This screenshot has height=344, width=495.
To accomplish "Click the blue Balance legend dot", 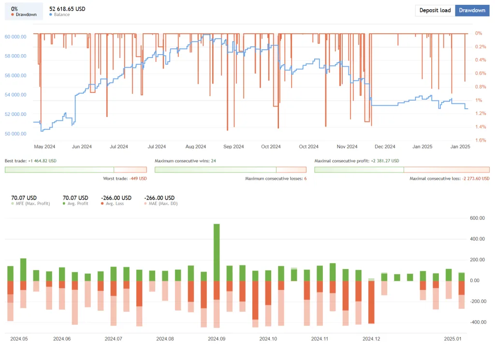I will tap(52, 15).
